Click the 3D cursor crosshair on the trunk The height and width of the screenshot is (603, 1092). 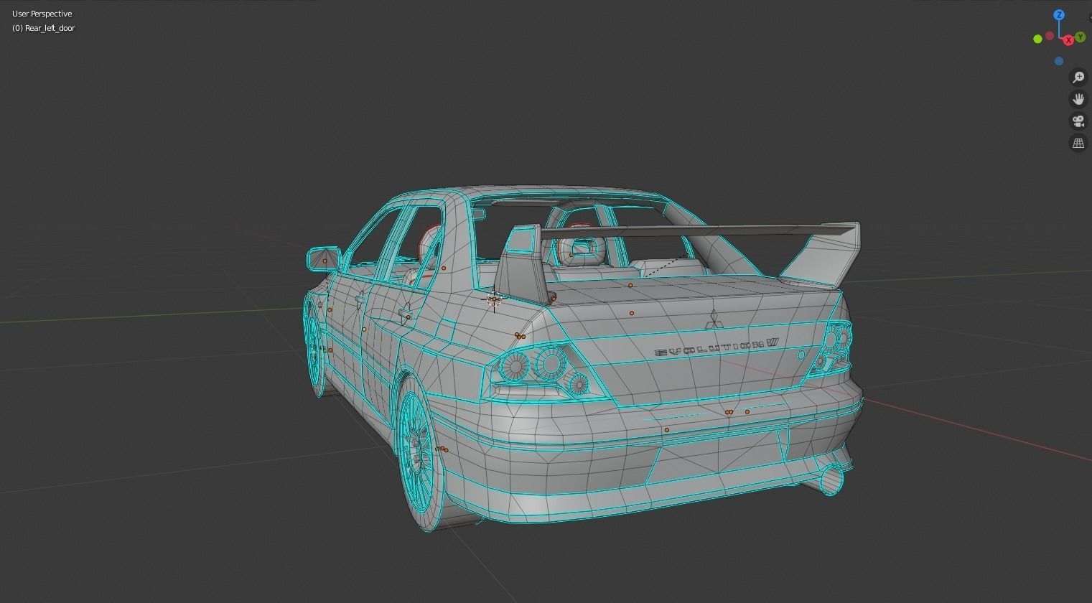coord(494,299)
